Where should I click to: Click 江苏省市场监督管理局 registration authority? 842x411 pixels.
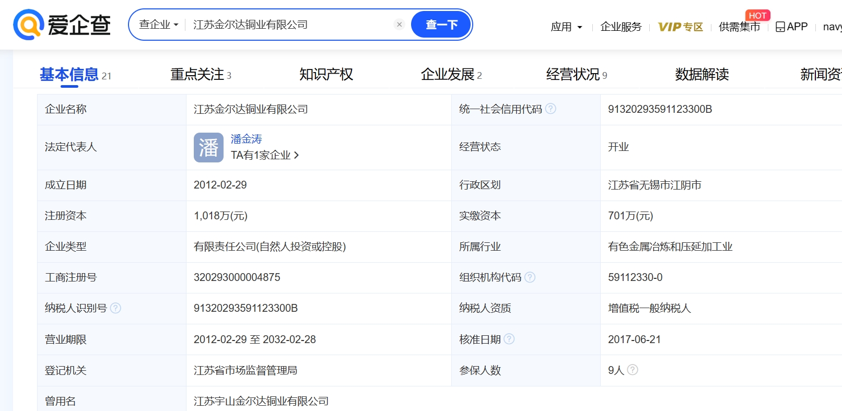click(245, 370)
